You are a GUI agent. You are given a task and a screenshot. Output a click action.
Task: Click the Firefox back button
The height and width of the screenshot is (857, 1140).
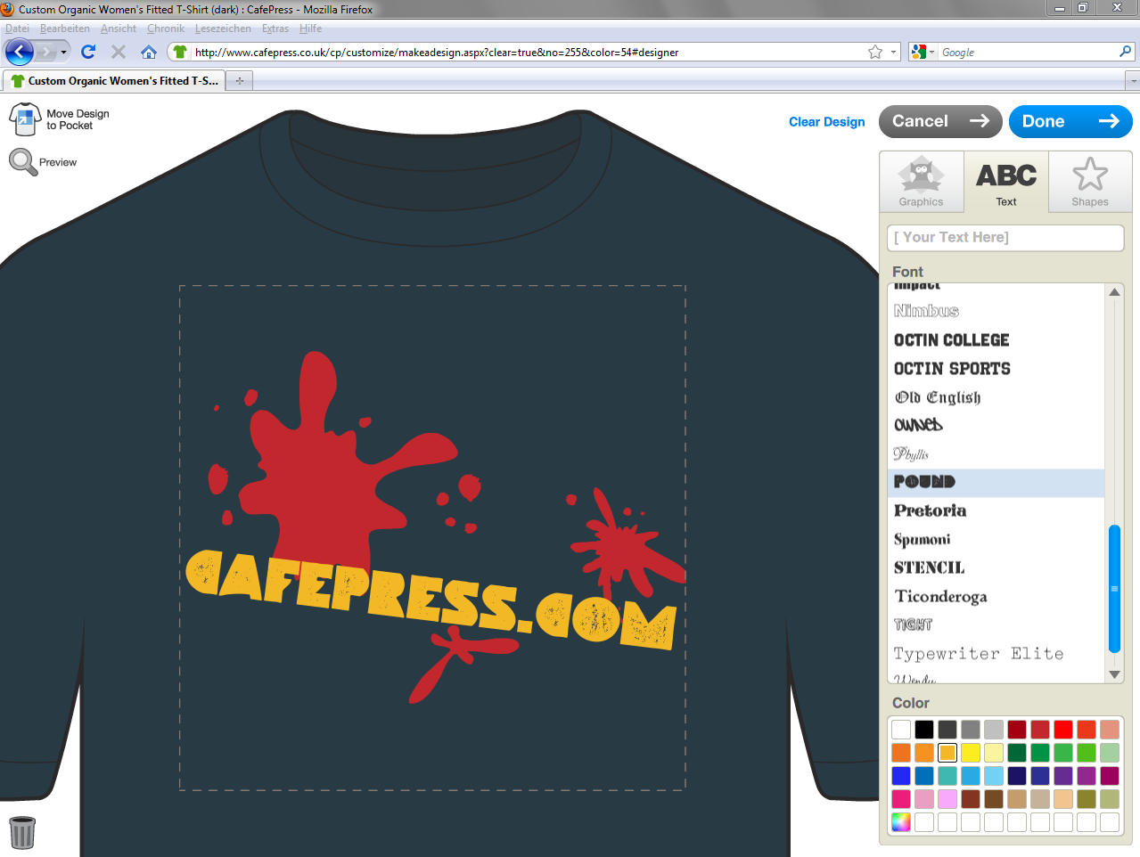pyautogui.click(x=20, y=52)
